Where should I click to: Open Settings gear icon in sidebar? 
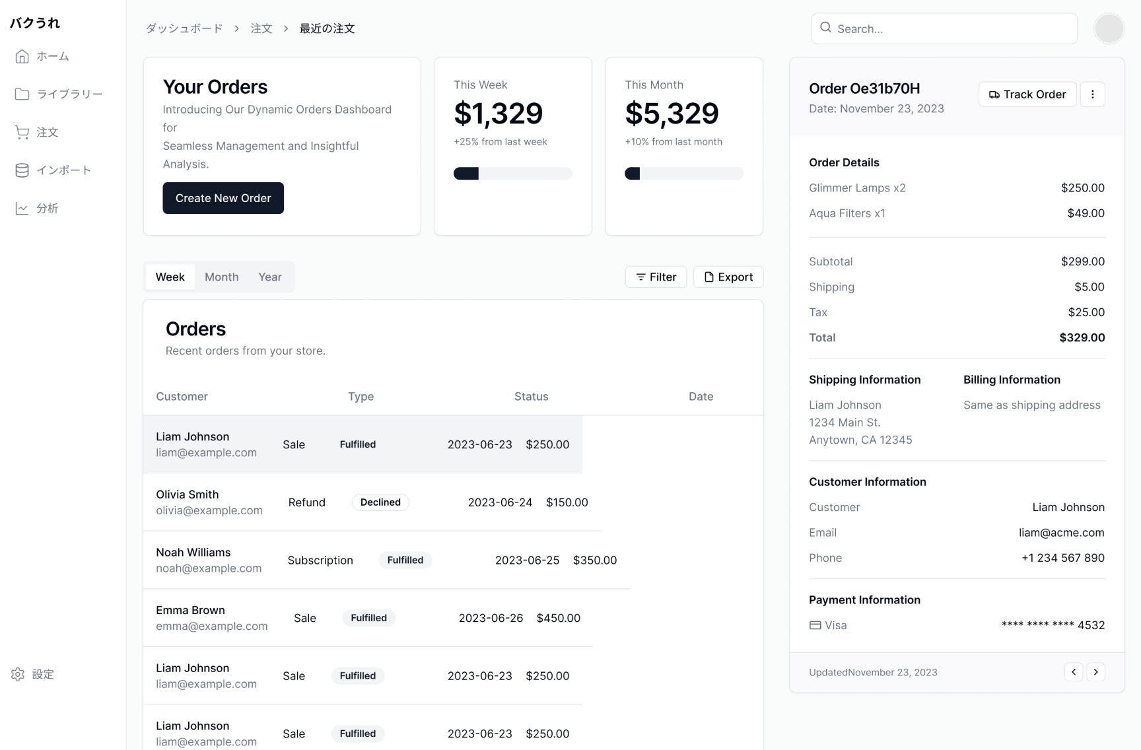pos(18,674)
